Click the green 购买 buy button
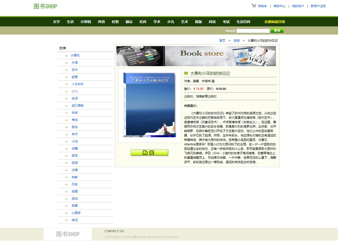 pyautogui.click(x=149, y=153)
